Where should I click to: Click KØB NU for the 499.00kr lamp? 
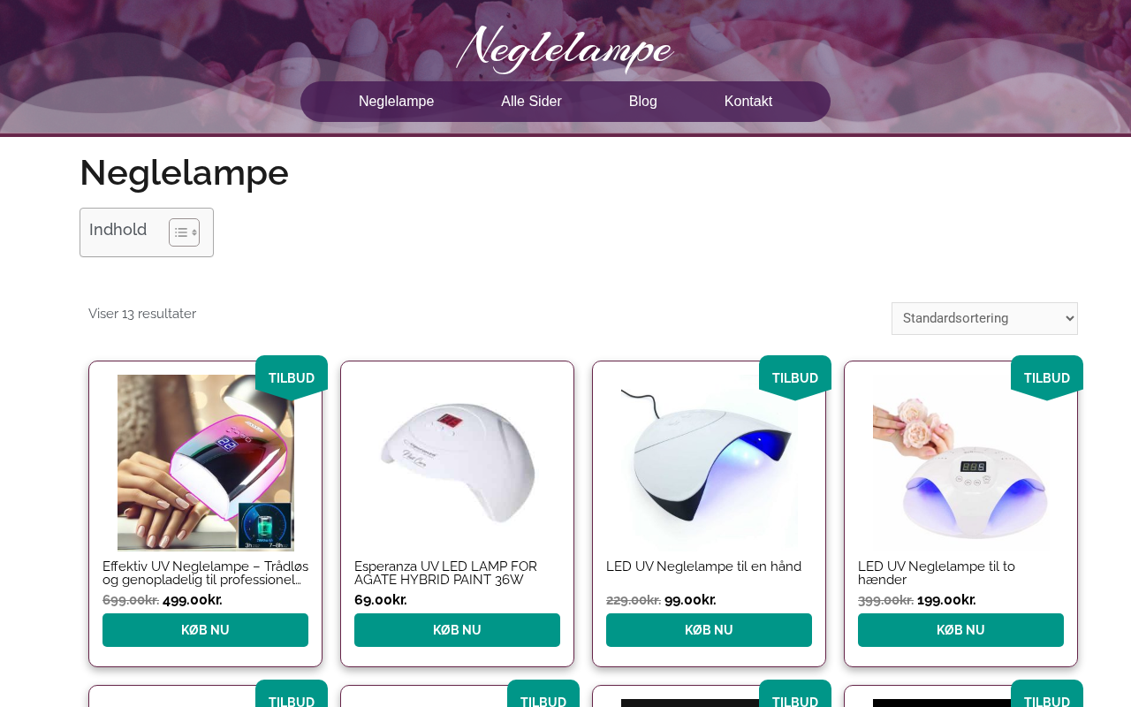coord(205,630)
